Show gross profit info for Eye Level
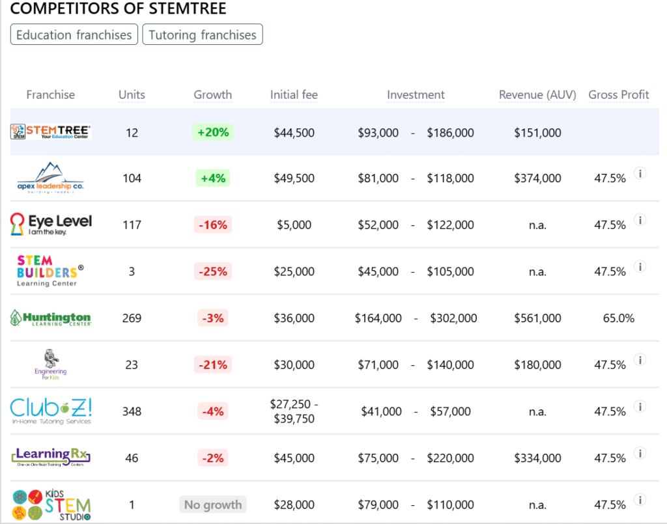This screenshot has height=524, width=667. tap(640, 220)
